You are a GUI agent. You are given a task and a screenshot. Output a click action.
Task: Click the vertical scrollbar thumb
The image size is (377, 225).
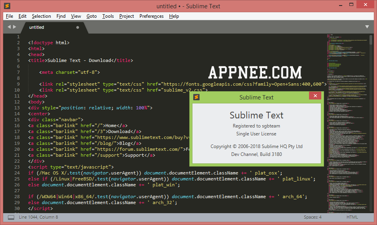[371, 39]
